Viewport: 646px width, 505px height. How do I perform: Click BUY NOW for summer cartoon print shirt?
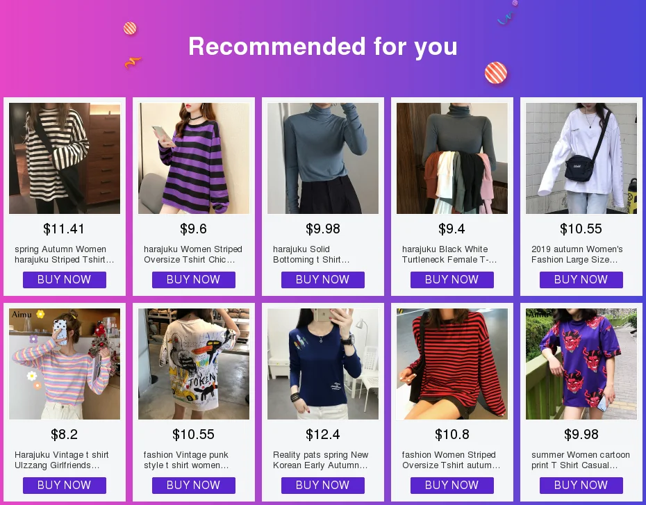click(581, 486)
